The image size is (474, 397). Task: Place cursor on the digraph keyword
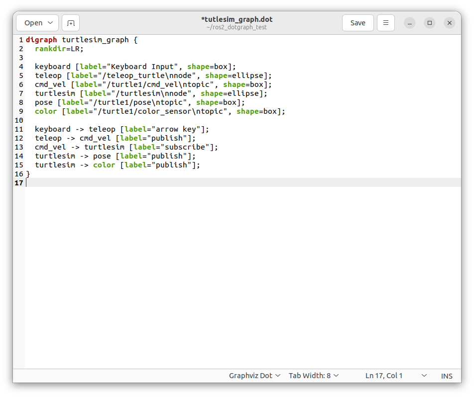point(41,40)
